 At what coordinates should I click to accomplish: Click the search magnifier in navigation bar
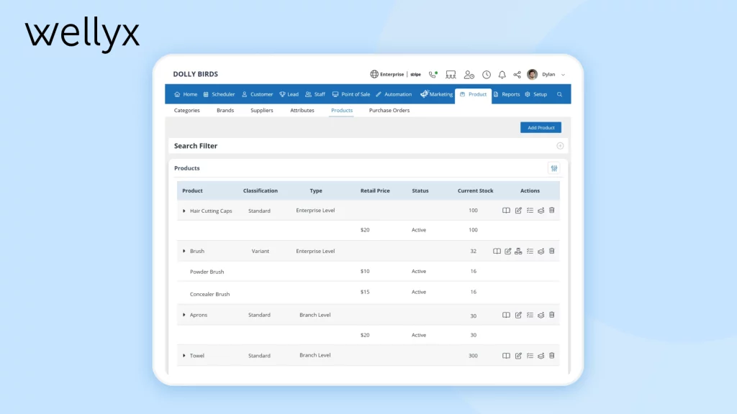click(559, 94)
